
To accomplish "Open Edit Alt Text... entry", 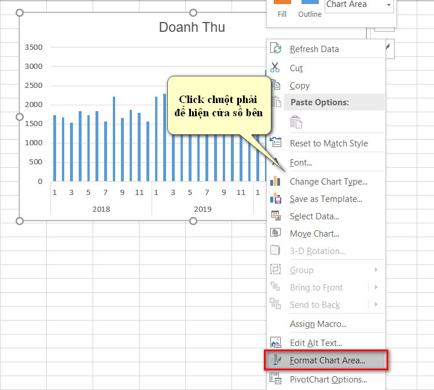I will [326, 343].
